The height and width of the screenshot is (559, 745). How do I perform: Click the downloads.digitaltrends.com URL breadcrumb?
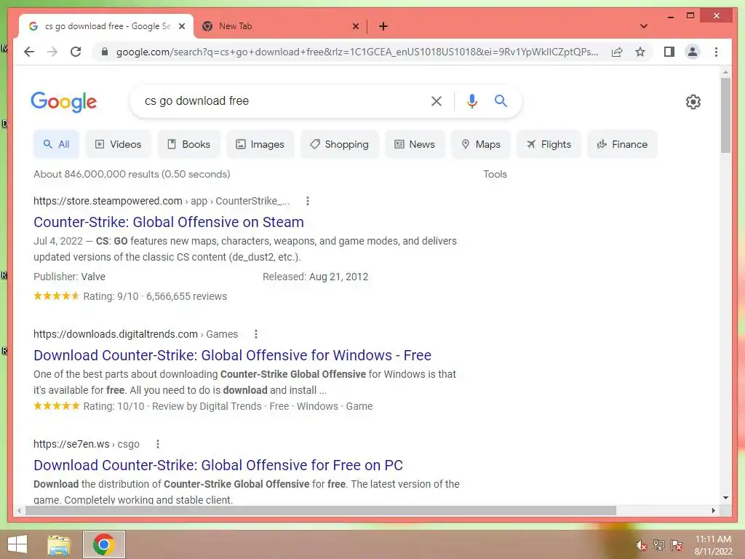(x=135, y=334)
